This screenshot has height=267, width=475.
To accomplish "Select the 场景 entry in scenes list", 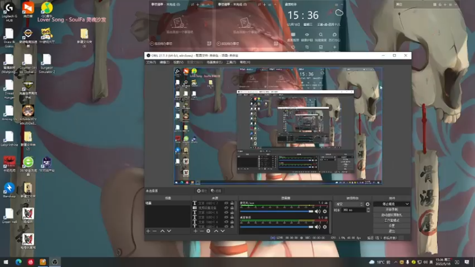I will (168, 203).
